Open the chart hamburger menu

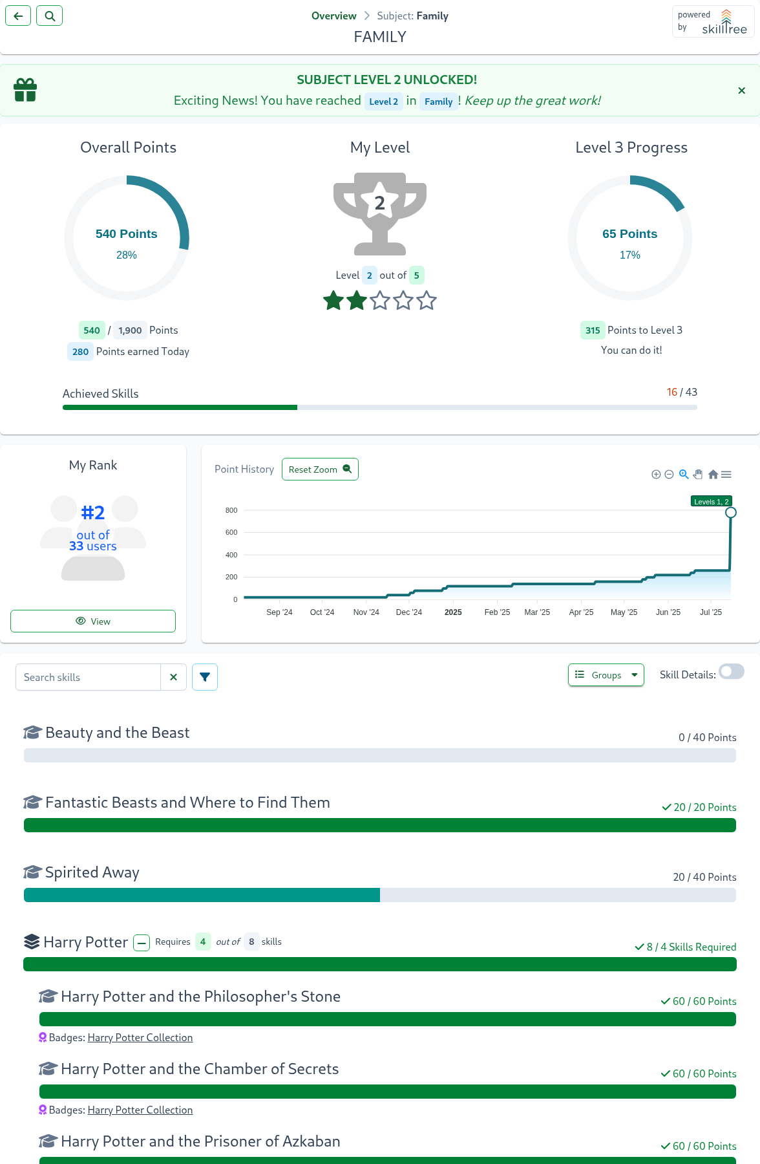pyautogui.click(x=726, y=474)
